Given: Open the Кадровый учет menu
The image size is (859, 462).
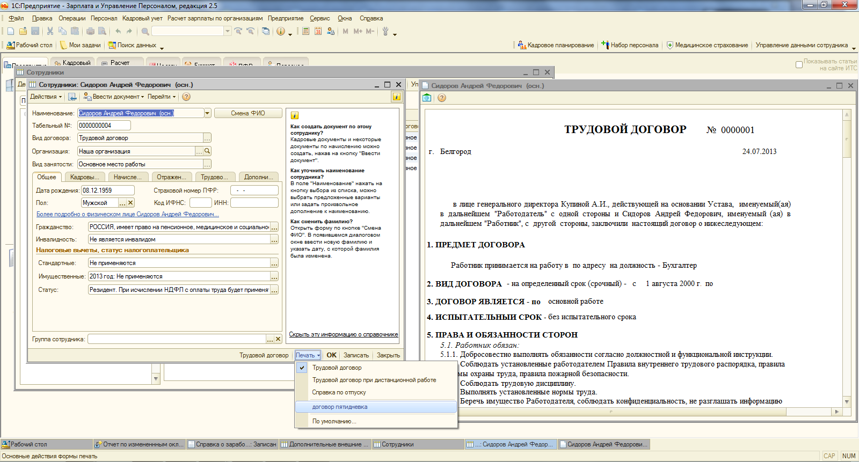Looking at the screenshot, I should tap(142, 18).
